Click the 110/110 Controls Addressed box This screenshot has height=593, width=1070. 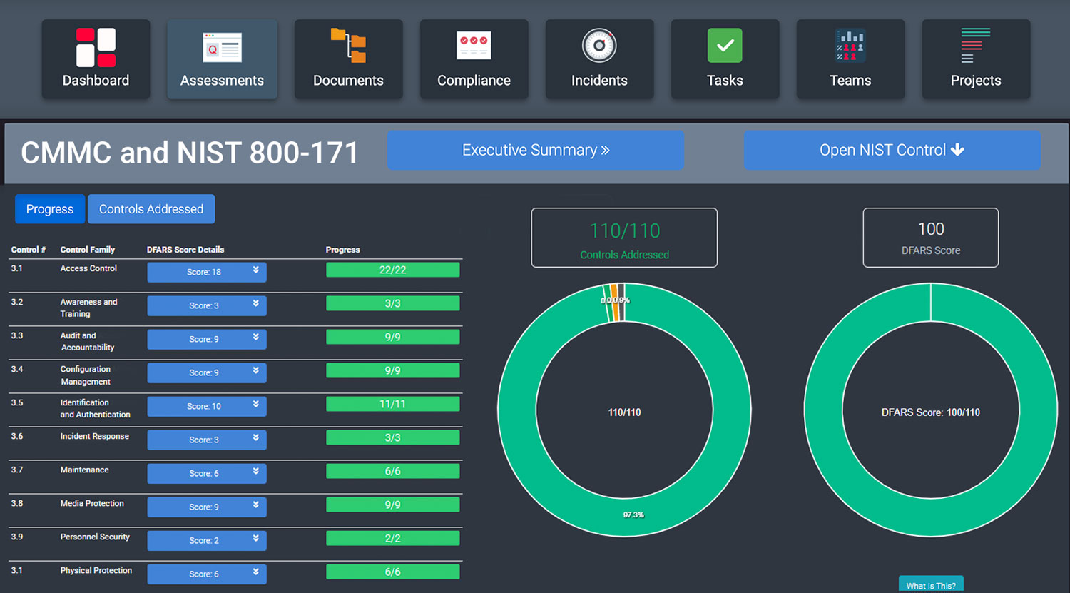coord(624,238)
